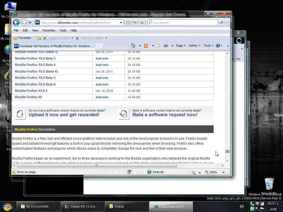Expand command bar overflow chevron
This screenshot has height=212, width=283.
pyautogui.click(x=228, y=46)
